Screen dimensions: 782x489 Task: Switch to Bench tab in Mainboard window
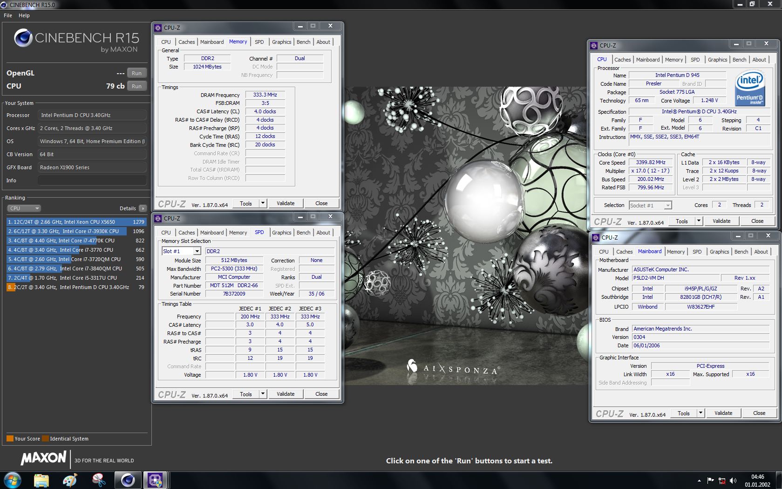(x=741, y=252)
